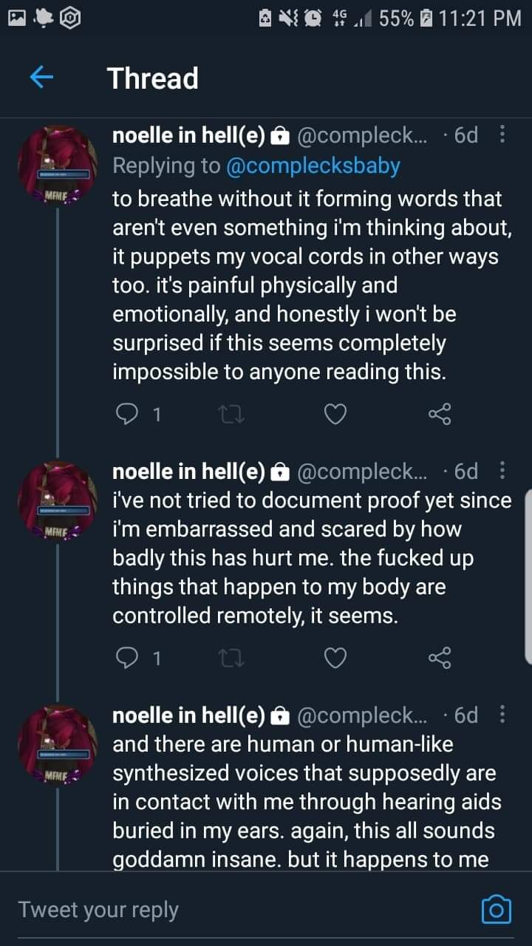Reply to the first tweet via comment icon
The width and height of the screenshot is (532, 946).
127,415
